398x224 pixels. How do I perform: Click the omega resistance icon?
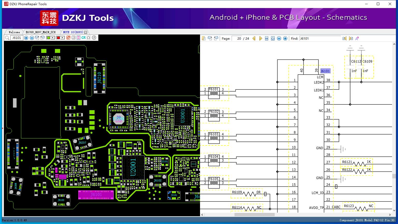point(89,38)
